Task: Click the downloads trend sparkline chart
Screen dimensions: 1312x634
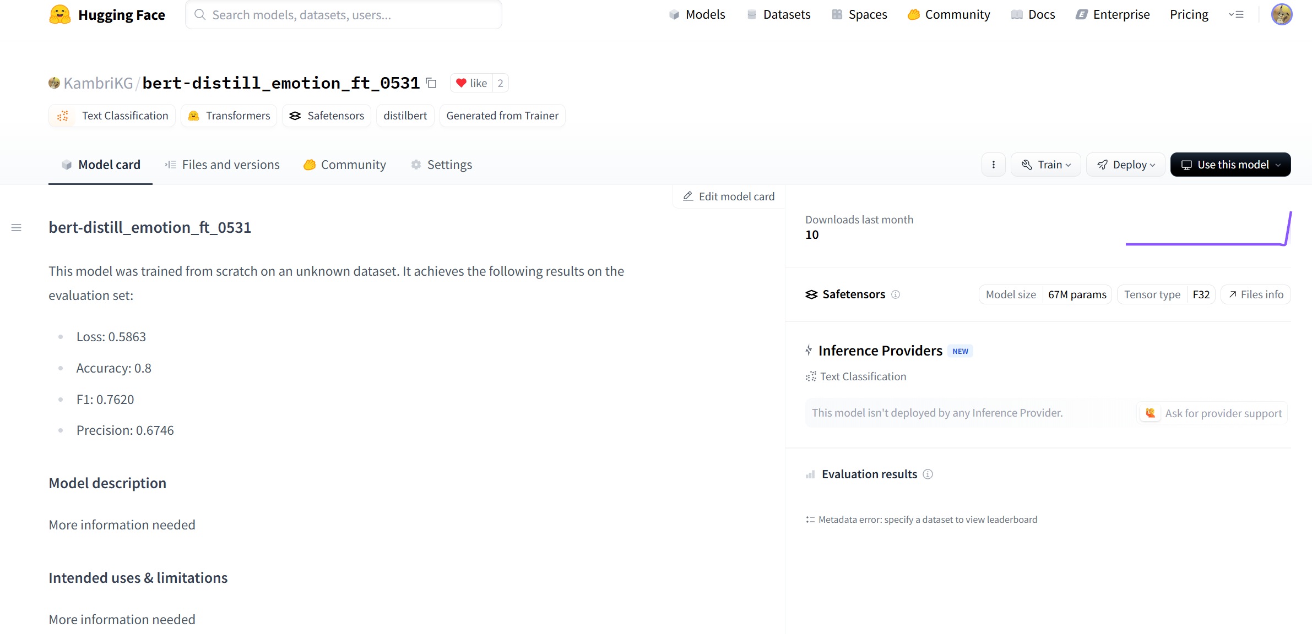Action: [x=1208, y=228]
